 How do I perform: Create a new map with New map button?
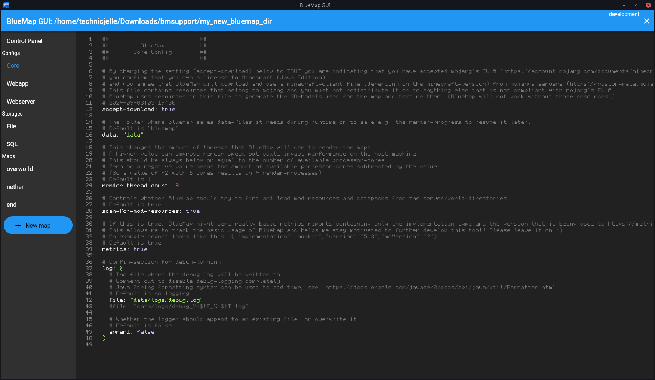[x=38, y=225]
